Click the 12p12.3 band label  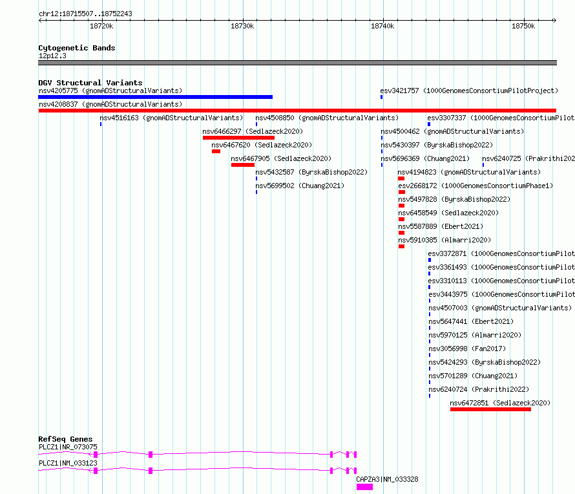(52, 56)
